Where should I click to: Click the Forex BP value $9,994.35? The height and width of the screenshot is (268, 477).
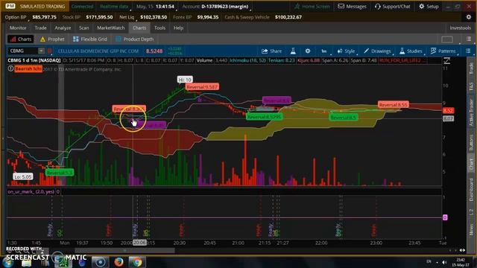click(208, 17)
